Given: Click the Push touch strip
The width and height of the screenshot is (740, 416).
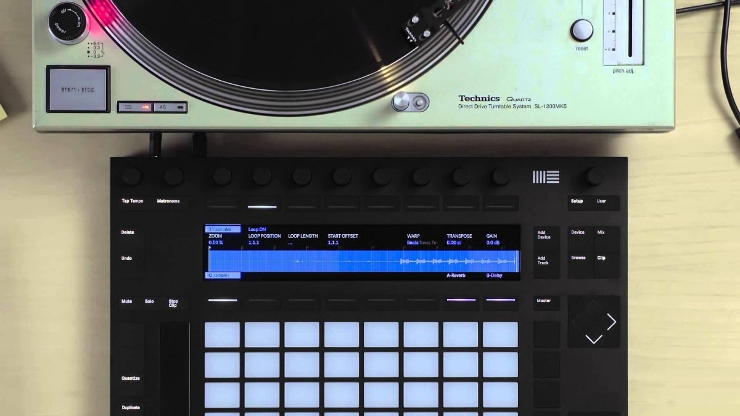Looking at the screenshot, I should click(175, 367).
